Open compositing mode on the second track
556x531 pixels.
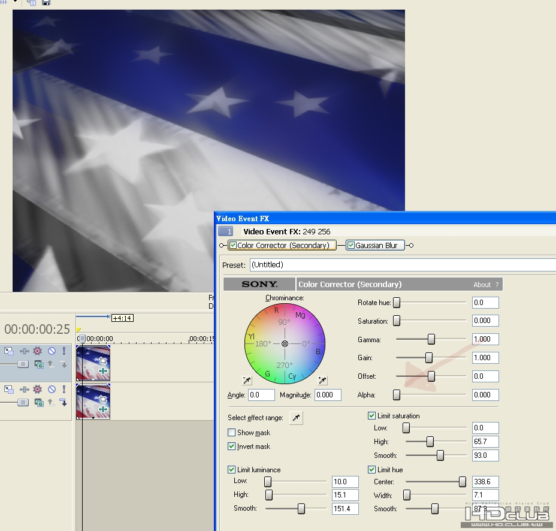point(39,402)
